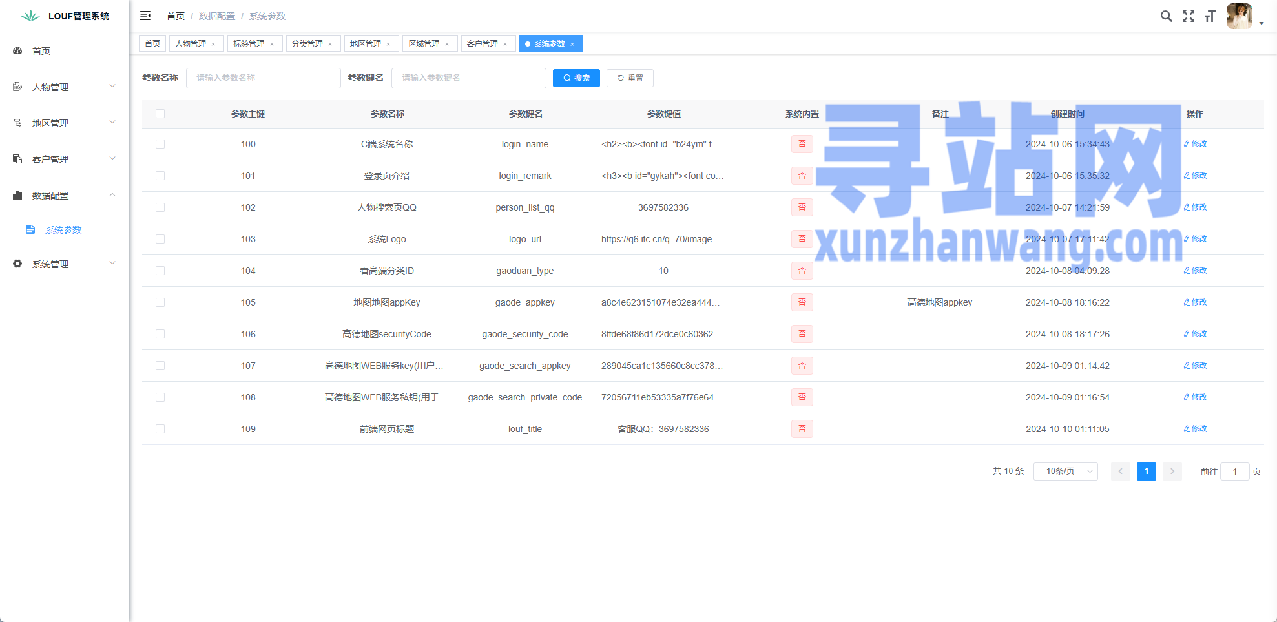Collapse the 数据配置 sidebar menu
1277x622 pixels.
63,196
